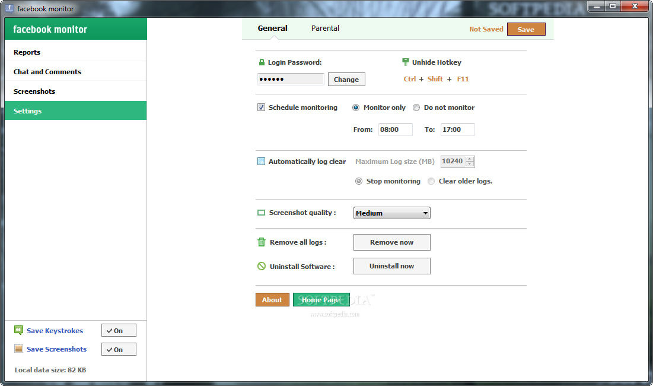653x386 pixels.
Task: Increase Maximum Log size with up arrow
Action: (x=470, y=159)
